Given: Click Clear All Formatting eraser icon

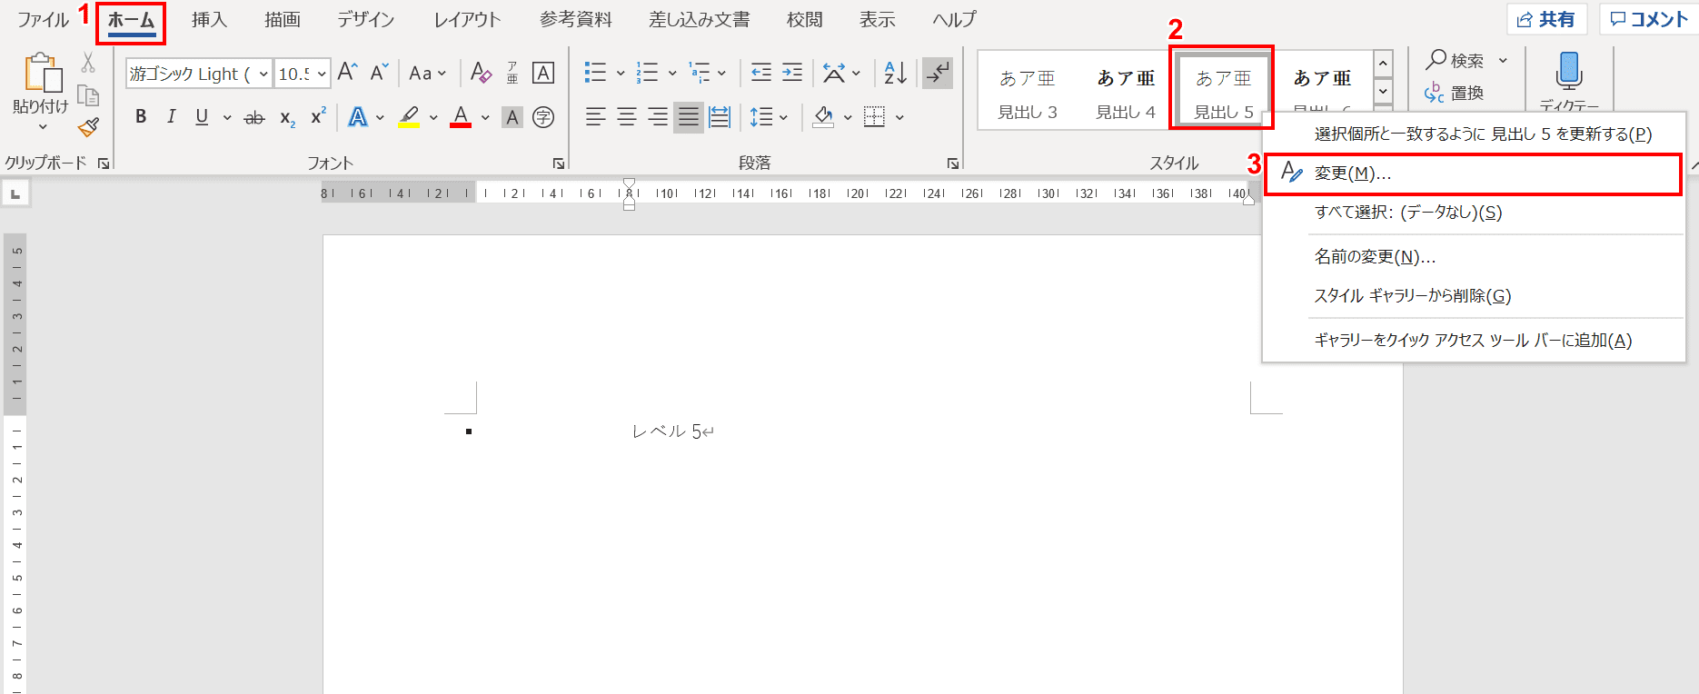Looking at the screenshot, I should [482, 73].
